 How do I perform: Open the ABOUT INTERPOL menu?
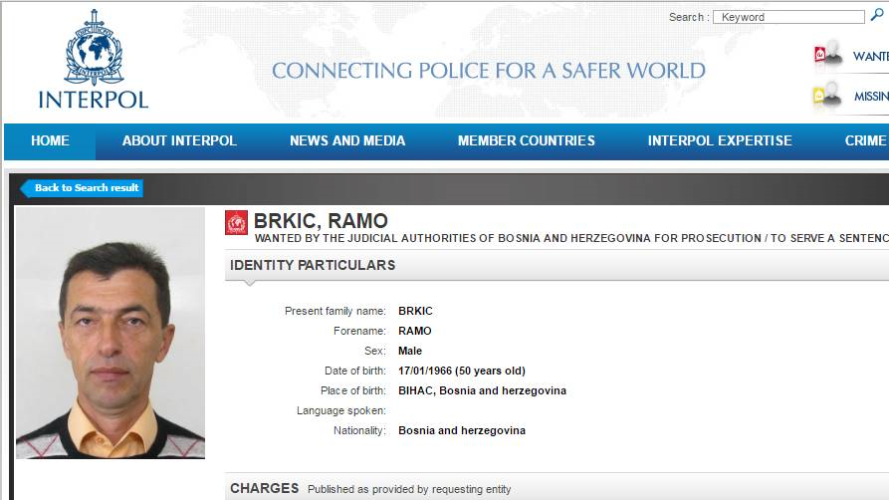coord(179,141)
